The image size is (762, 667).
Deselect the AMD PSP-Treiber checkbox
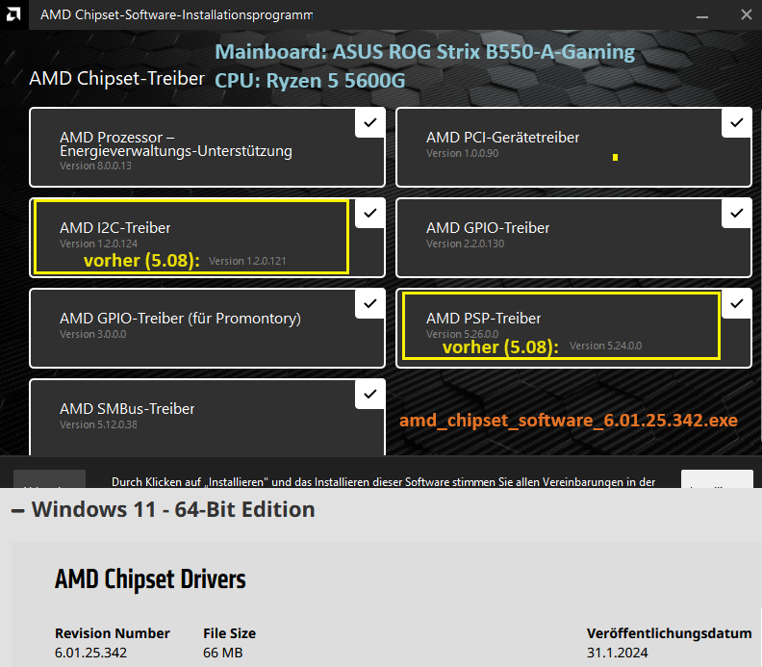[737, 304]
